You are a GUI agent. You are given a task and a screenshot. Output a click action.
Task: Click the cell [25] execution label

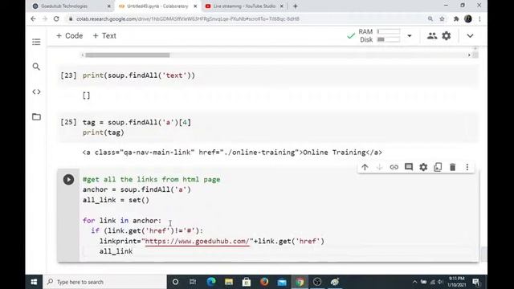[68, 122]
